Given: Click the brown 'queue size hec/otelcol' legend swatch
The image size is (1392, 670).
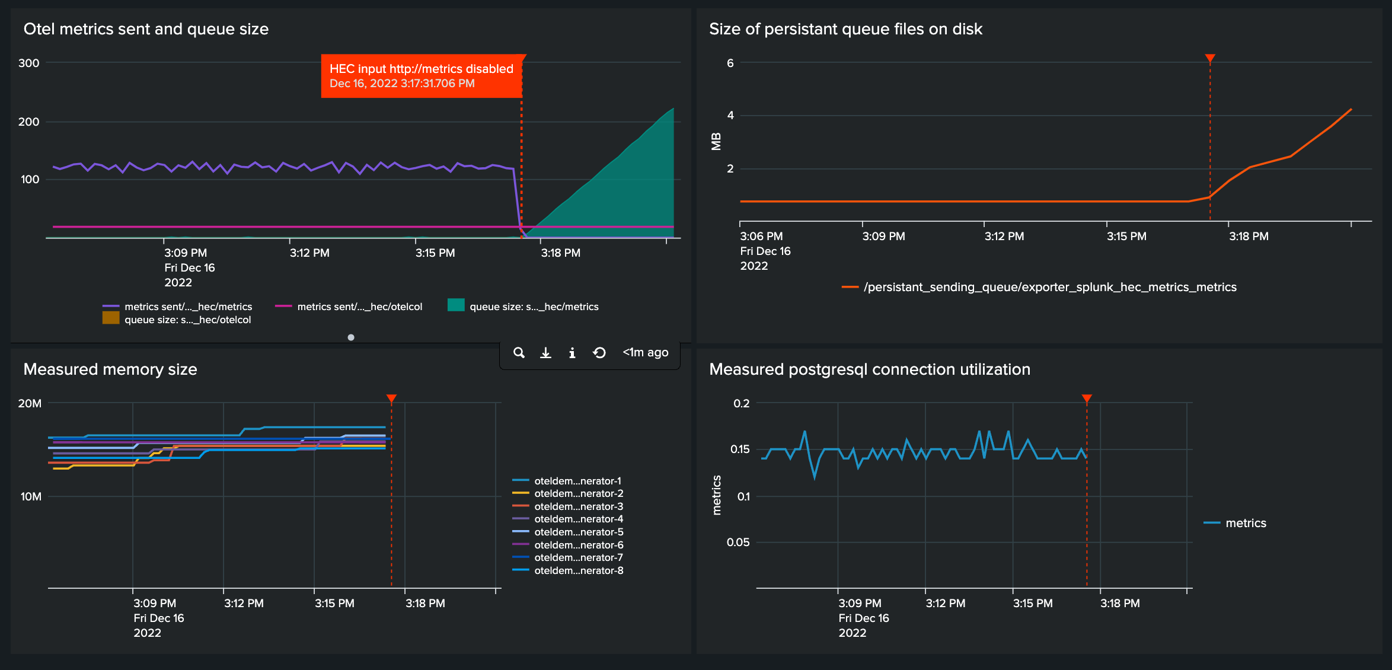Looking at the screenshot, I should pyautogui.click(x=111, y=318).
